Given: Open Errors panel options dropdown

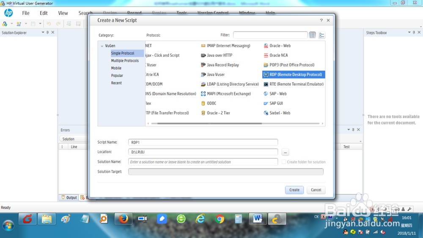Looking at the screenshot, I should [348, 130].
